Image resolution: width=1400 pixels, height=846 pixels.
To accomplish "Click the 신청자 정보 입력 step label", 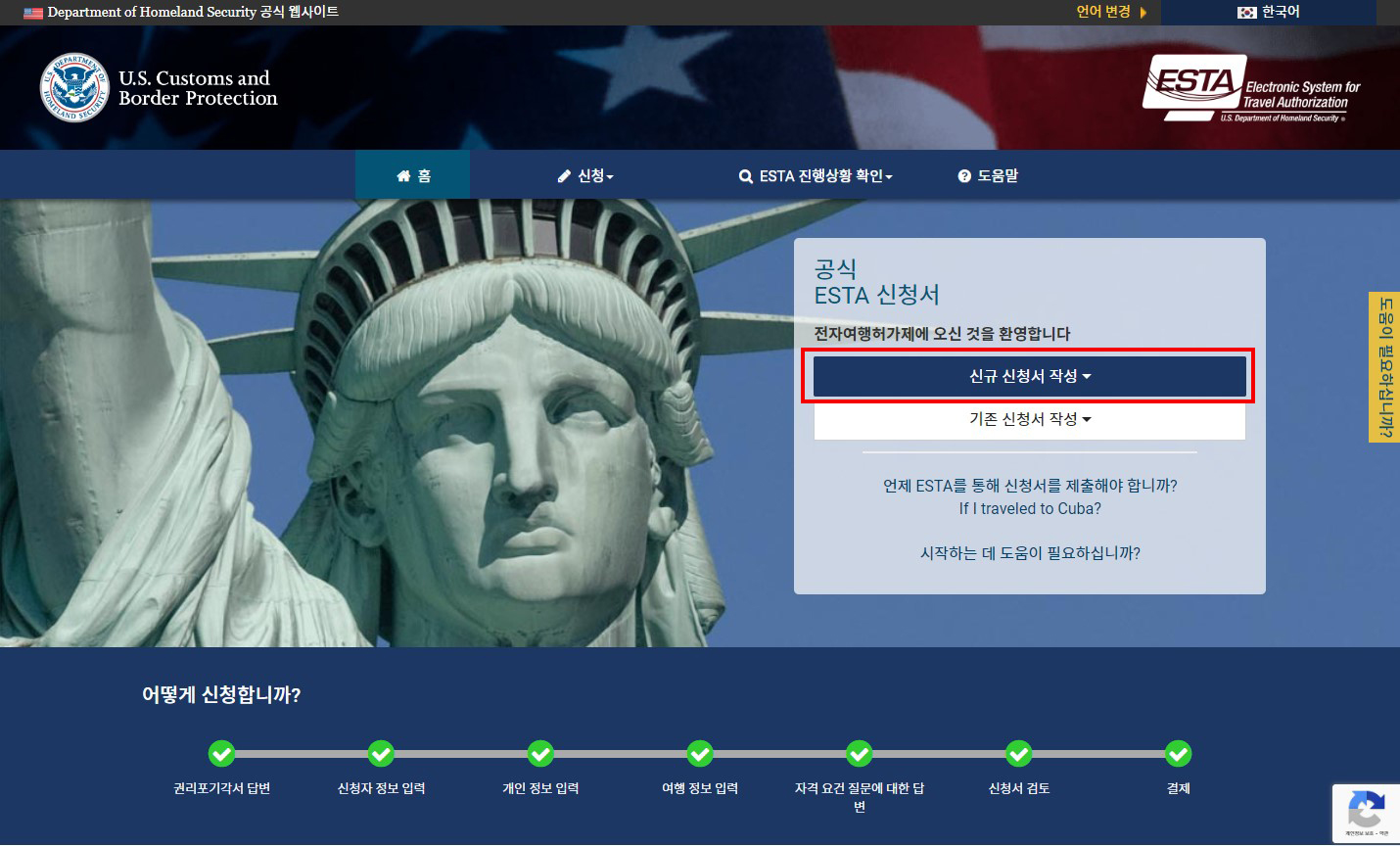I will click(381, 788).
